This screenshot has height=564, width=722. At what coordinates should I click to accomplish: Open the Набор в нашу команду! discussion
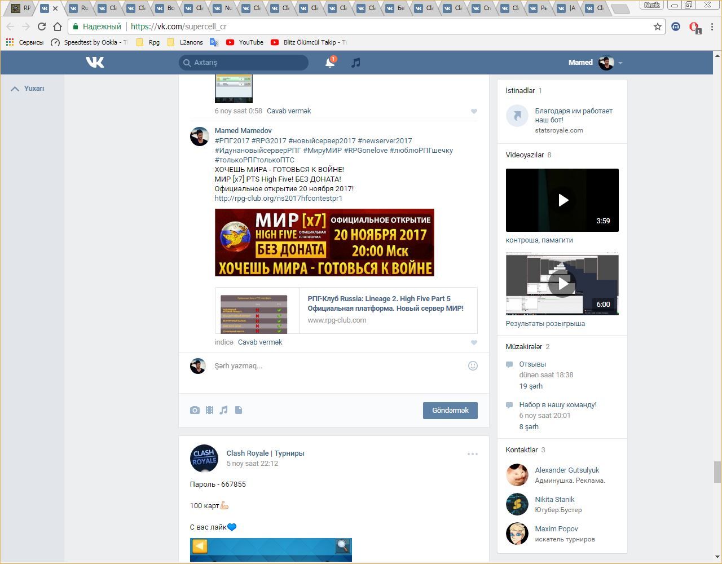[558, 405]
